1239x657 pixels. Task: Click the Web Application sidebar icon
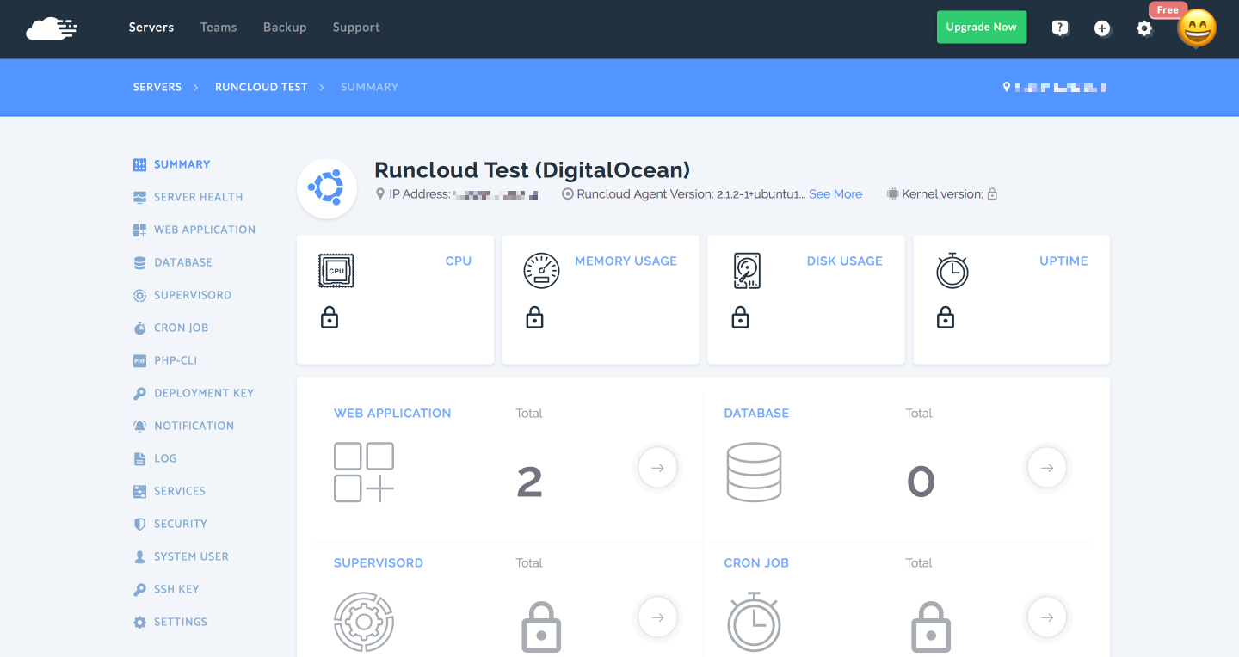tap(139, 230)
